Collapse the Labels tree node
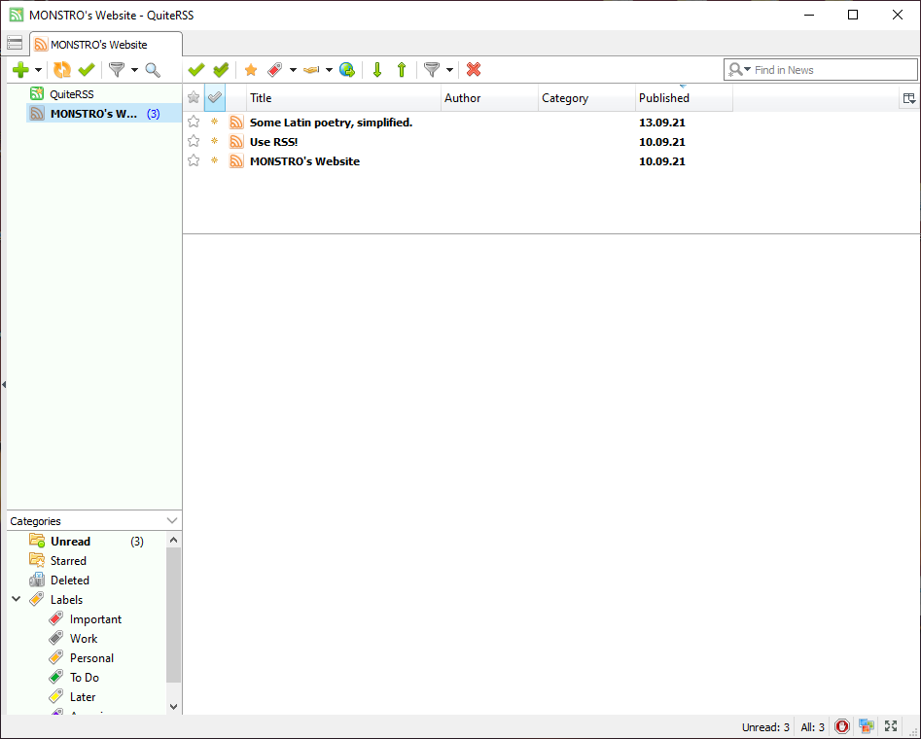This screenshot has width=921, height=739. click(17, 599)
